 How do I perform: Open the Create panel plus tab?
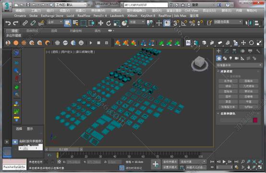click(x=218, y=51)
